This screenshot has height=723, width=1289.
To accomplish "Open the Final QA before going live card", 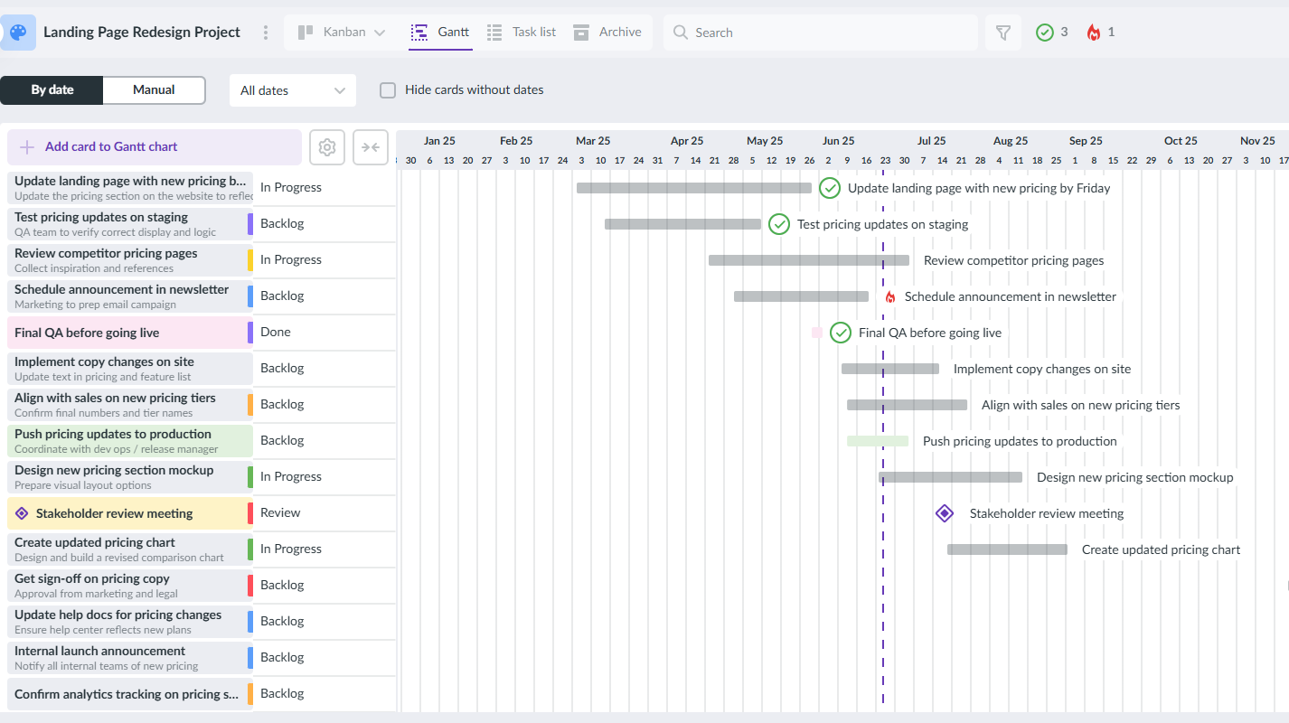I will coord(130,333).
